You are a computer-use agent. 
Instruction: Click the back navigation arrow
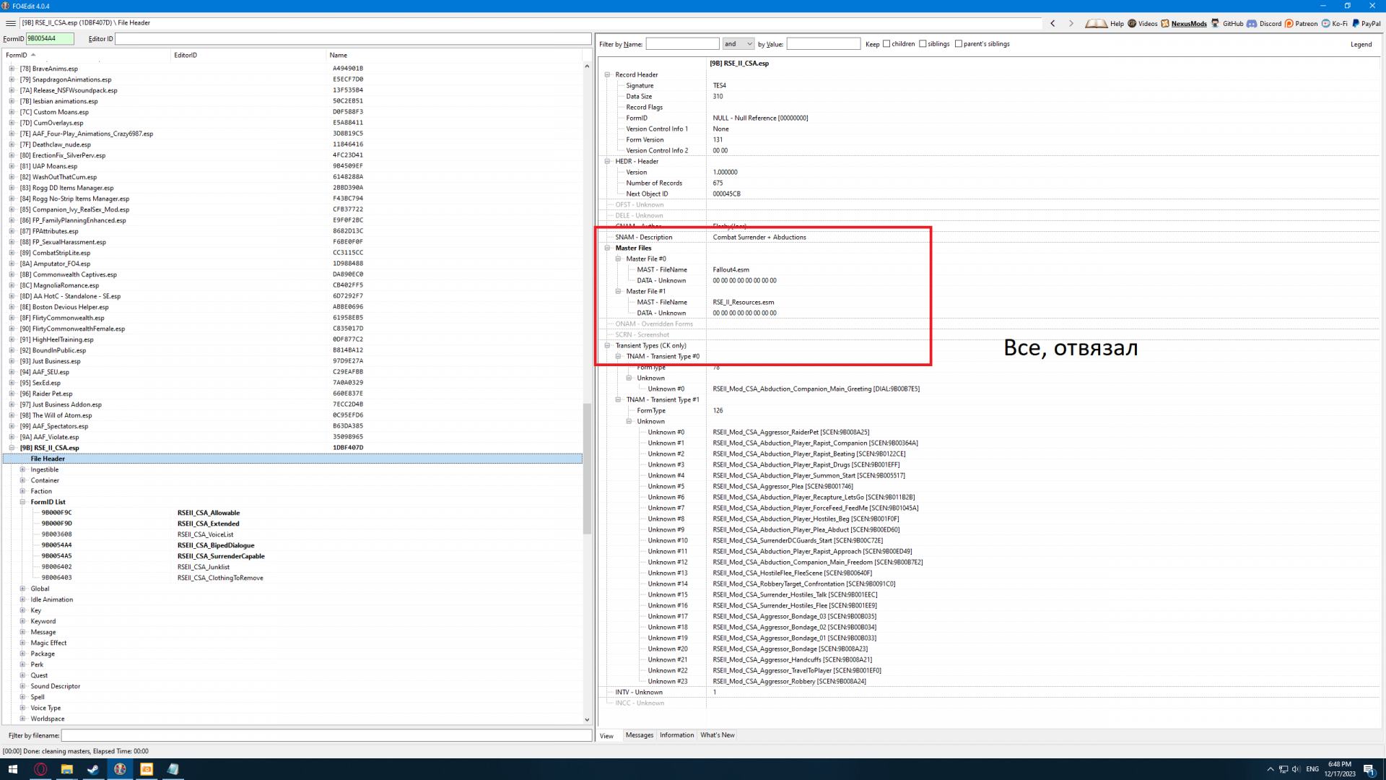tap(1052, 23)
